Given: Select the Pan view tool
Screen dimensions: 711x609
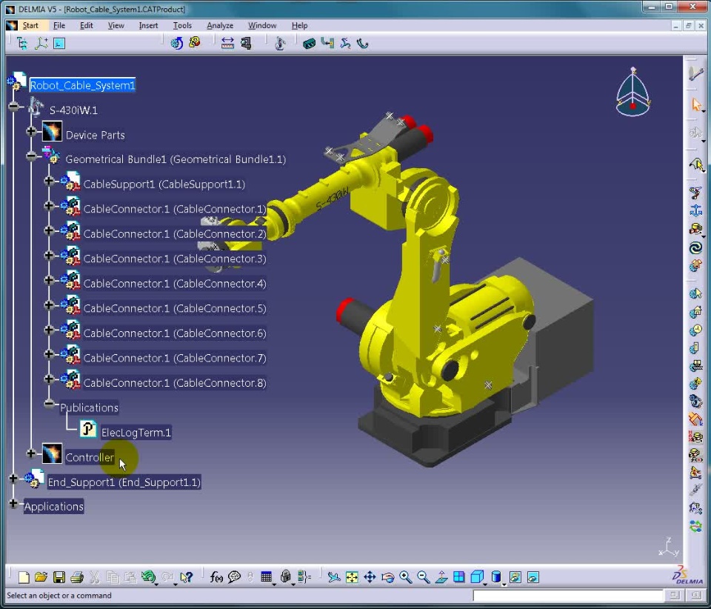Looking at the screenshot, I should (370, 577).
